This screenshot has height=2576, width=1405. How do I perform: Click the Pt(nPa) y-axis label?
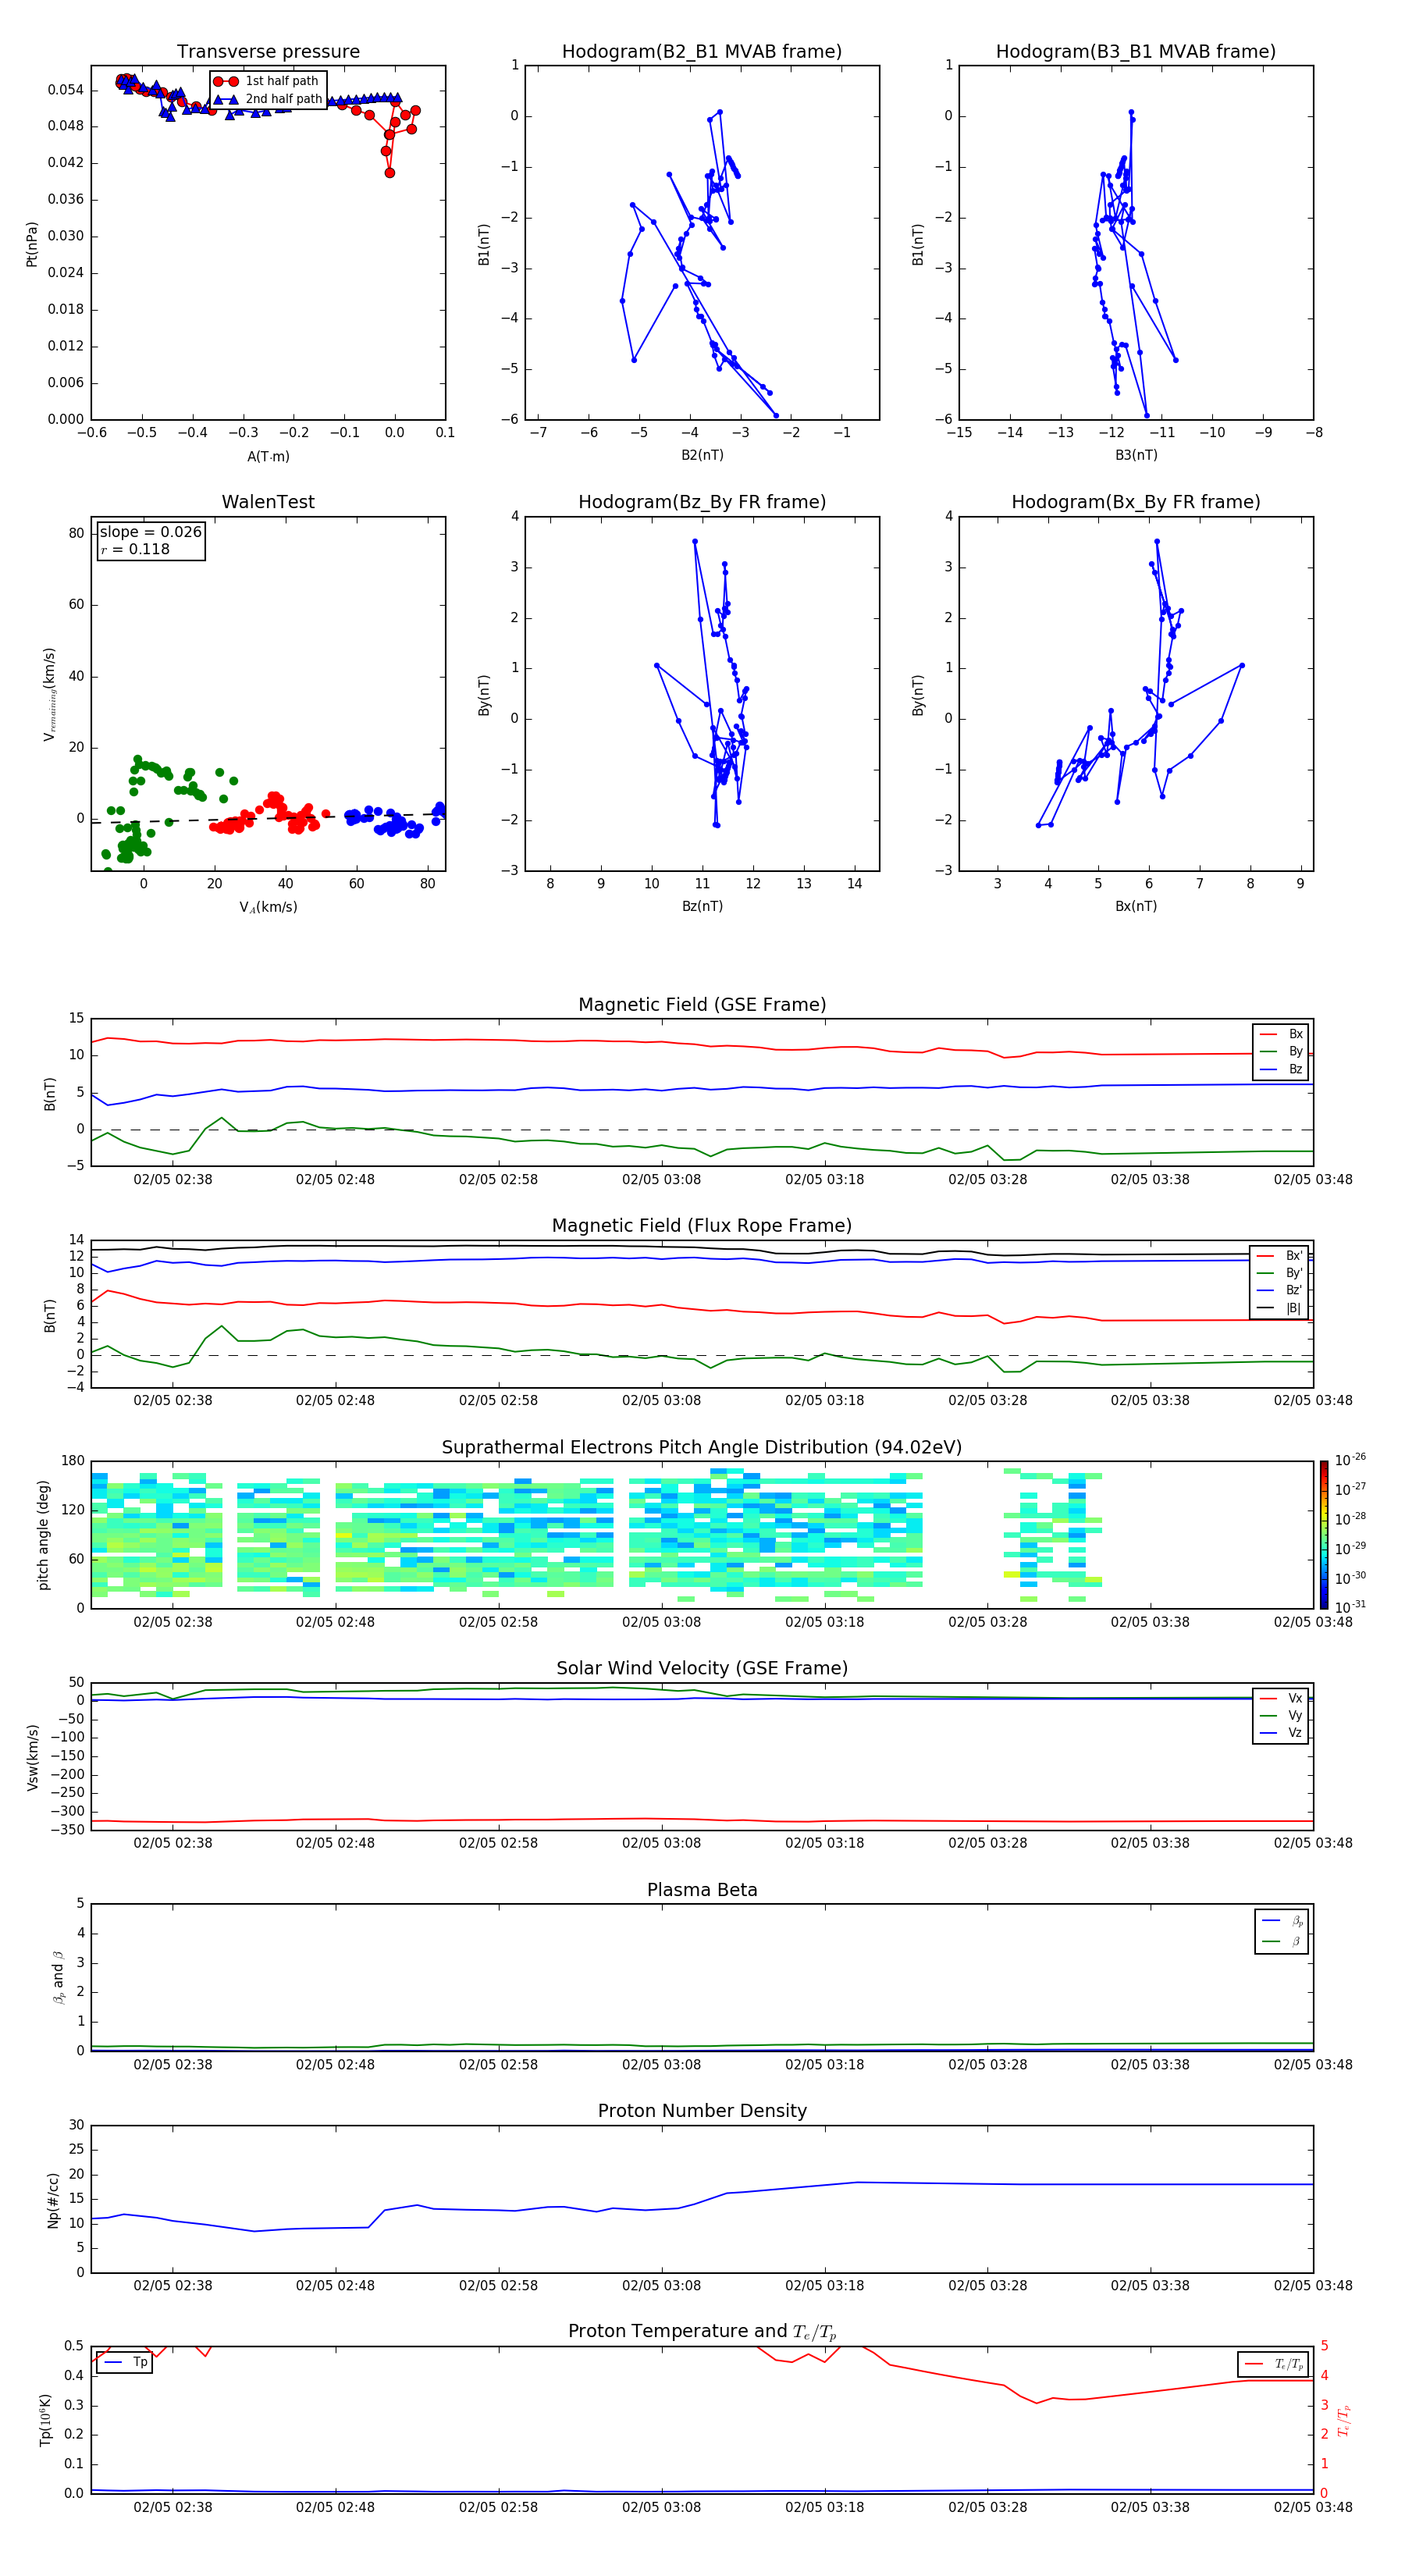tap(32, 244)
